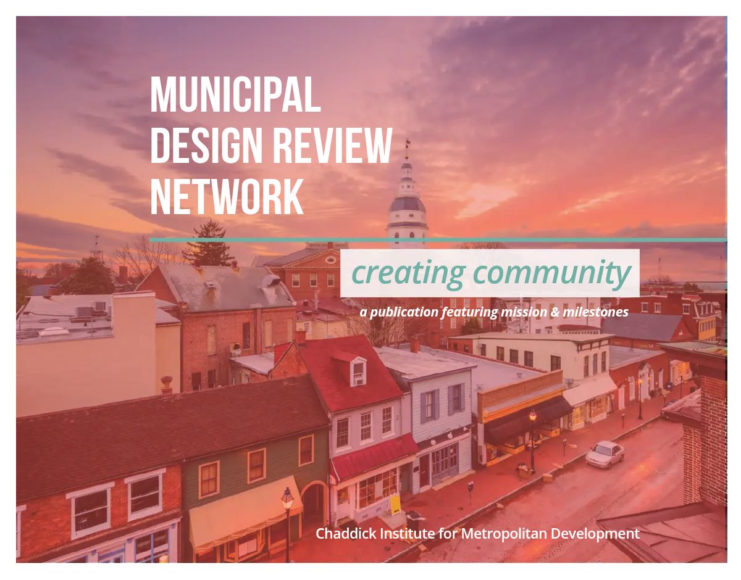
Task: Click 'a publication featuring mission & milestones' subtitle
Action: [x=494, y=312]
